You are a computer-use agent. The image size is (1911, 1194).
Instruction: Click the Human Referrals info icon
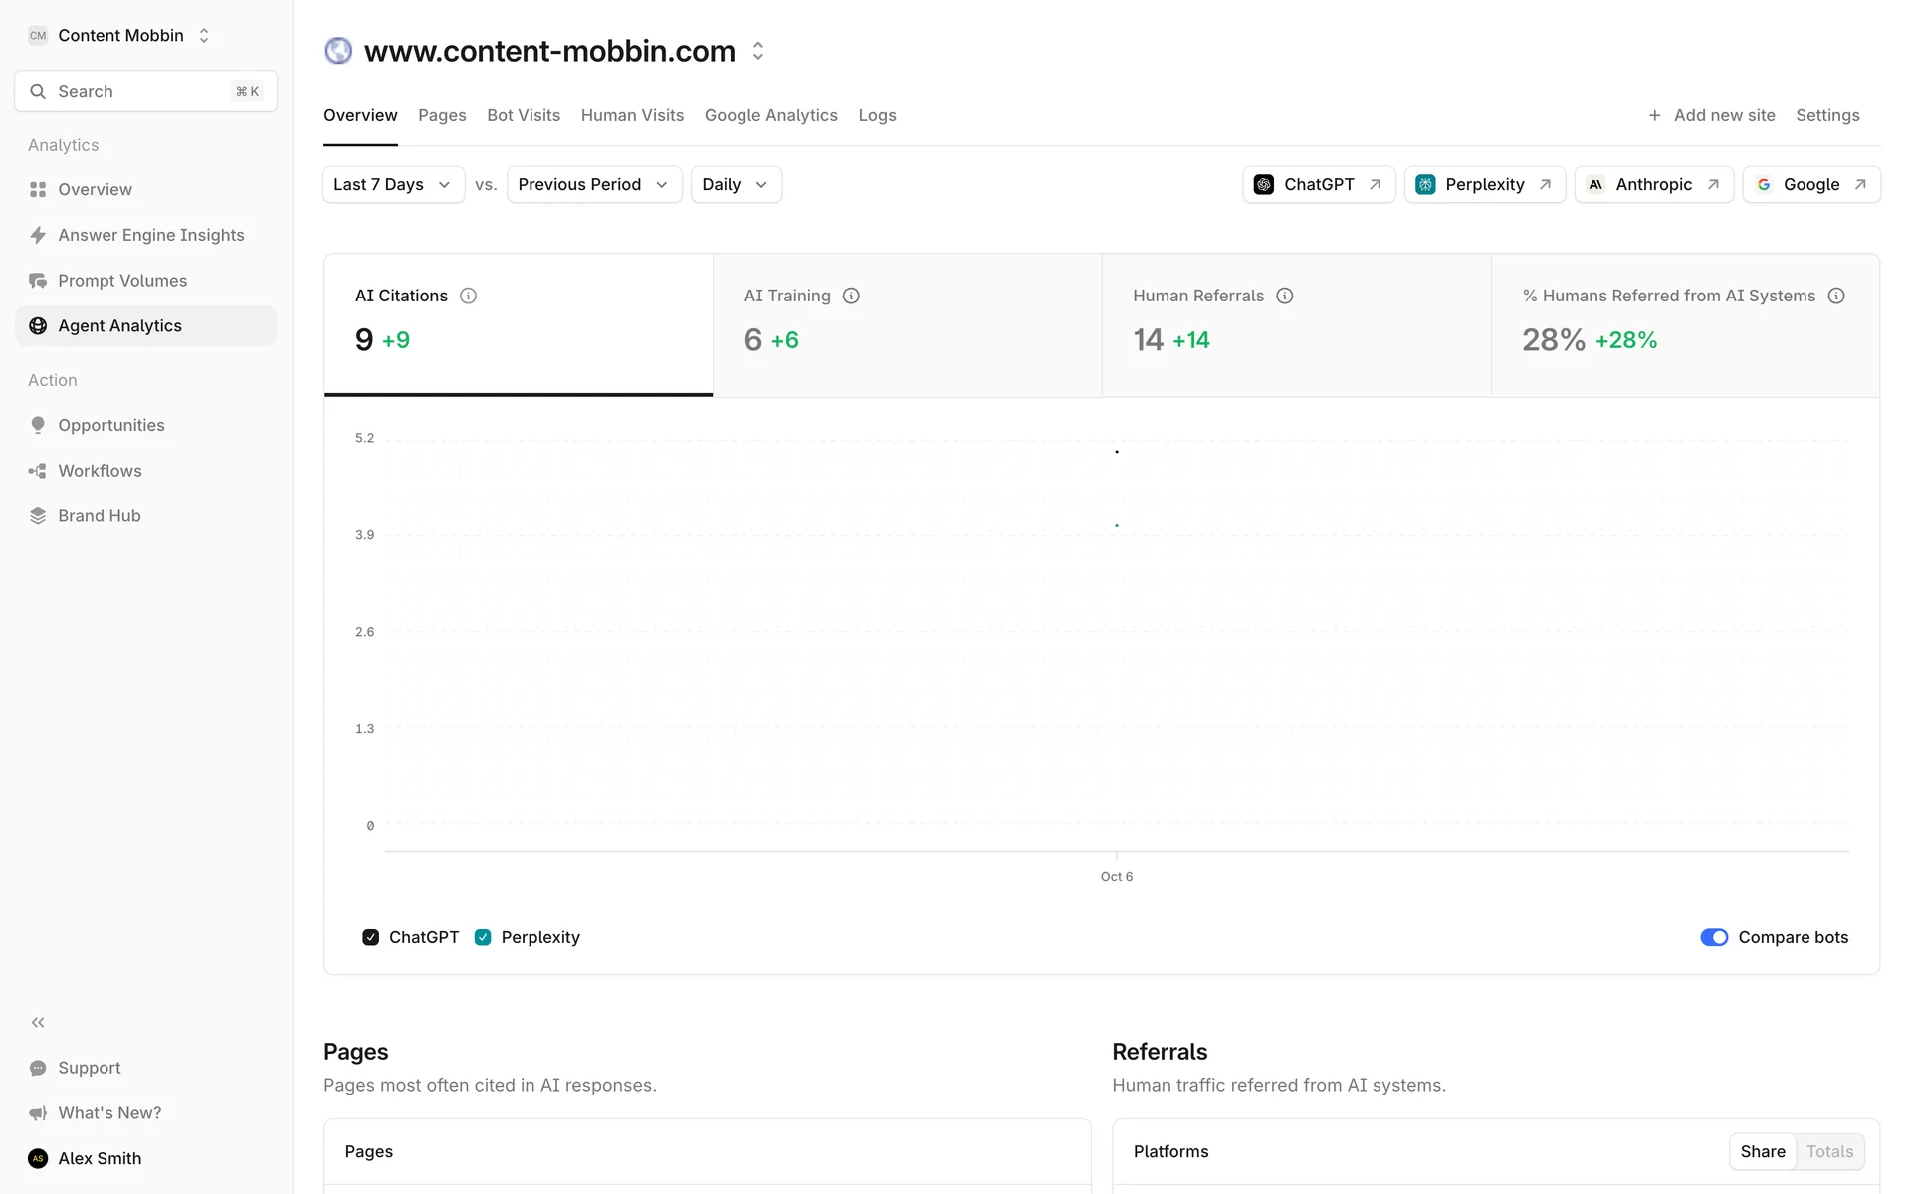click(x=1285, y=296)
